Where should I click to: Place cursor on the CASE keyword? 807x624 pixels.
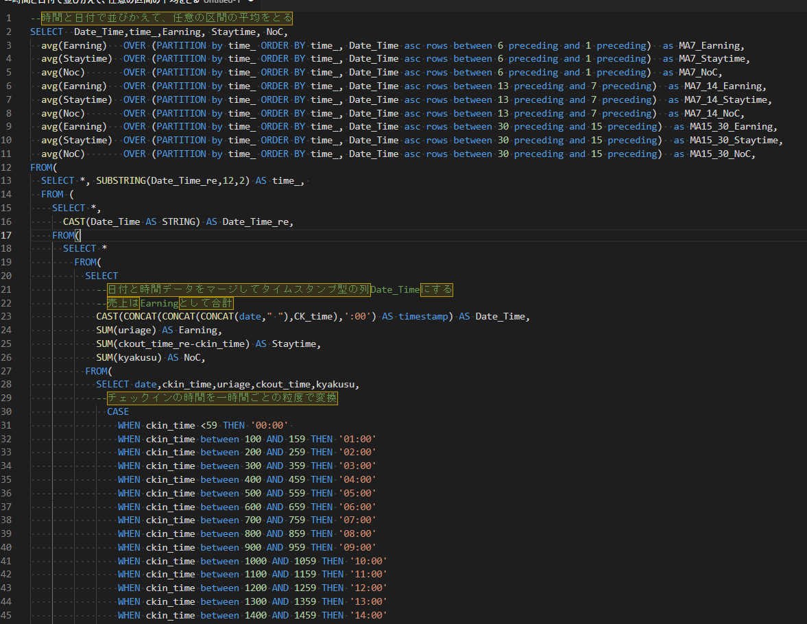point(118,412)
